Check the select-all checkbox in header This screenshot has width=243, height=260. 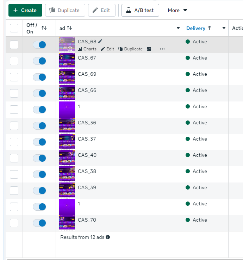click(x=14, y=28)
